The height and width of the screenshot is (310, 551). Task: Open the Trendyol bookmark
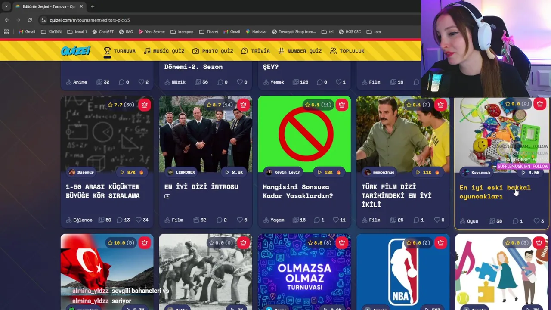click(294, 31)
